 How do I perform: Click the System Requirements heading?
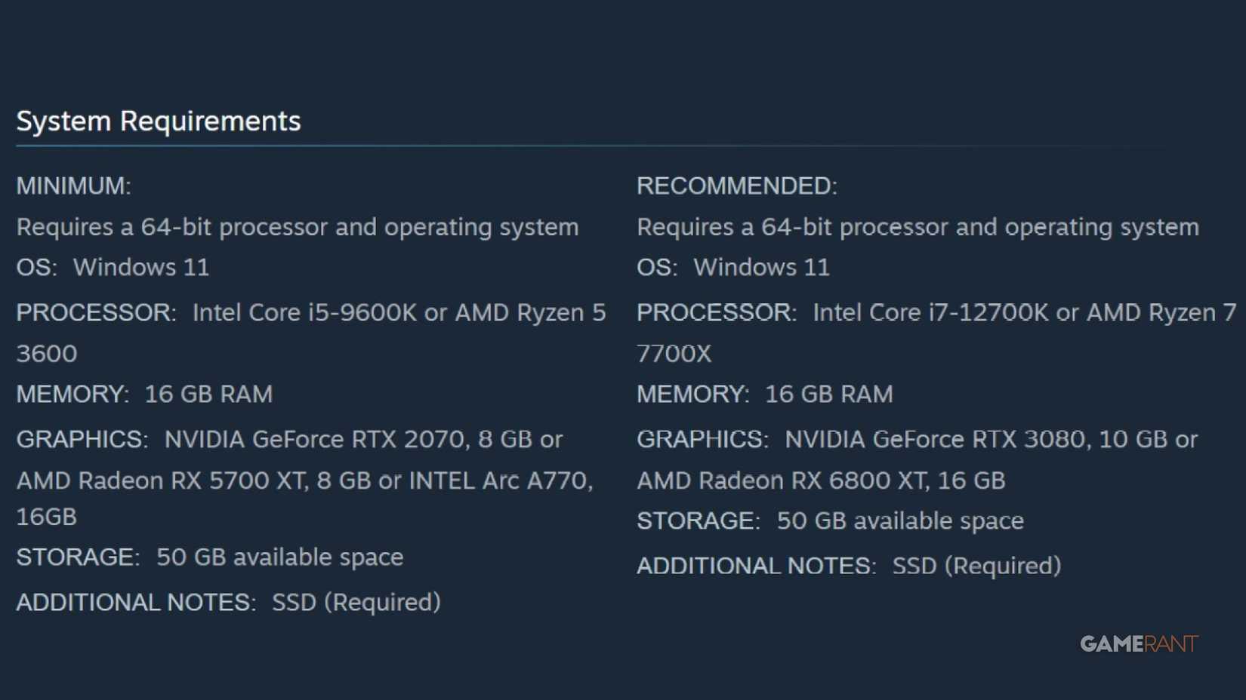click(159, 121)
